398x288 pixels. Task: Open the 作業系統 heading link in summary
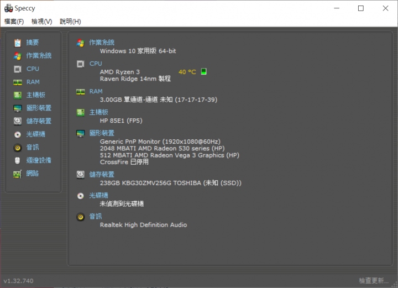pyautogui.click(x=102, y=43)
